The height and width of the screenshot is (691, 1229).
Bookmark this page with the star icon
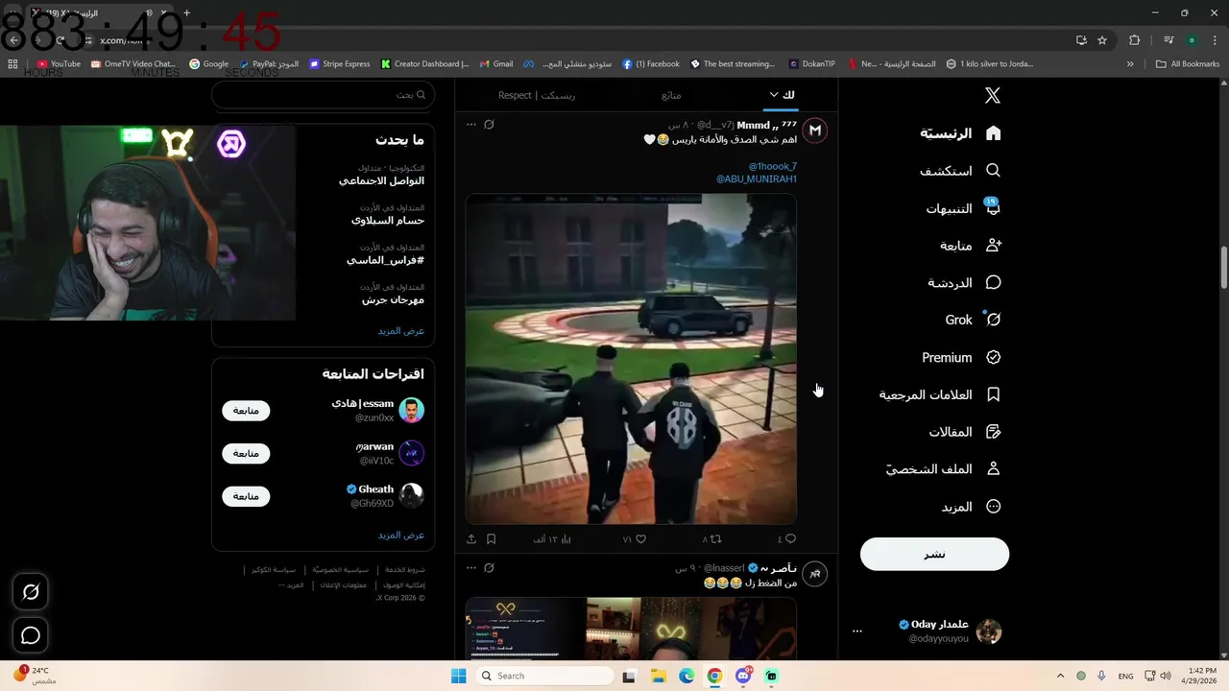(1102, 40)
